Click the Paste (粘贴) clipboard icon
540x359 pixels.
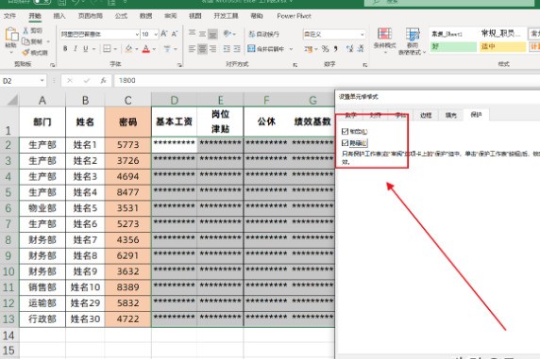click(11, 34)
